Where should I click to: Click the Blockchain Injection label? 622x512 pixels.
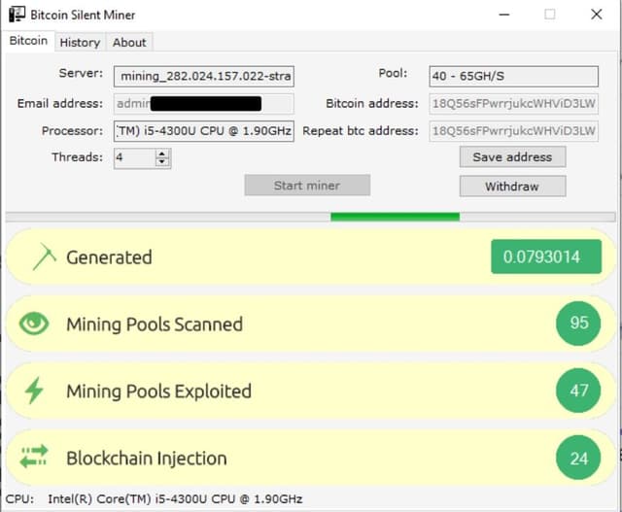pyautogui.click(x=147, y=459)
